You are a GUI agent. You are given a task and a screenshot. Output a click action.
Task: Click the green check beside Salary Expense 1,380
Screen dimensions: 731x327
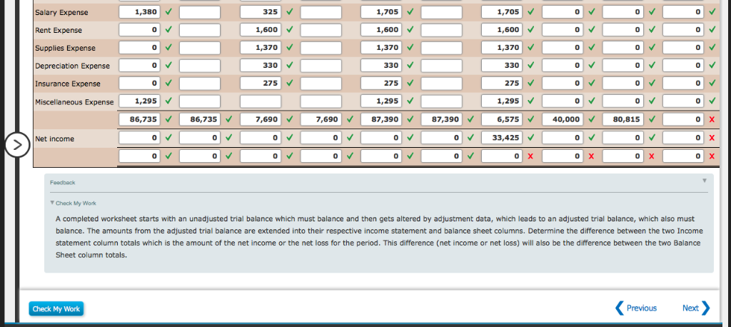tap(168, 12)
